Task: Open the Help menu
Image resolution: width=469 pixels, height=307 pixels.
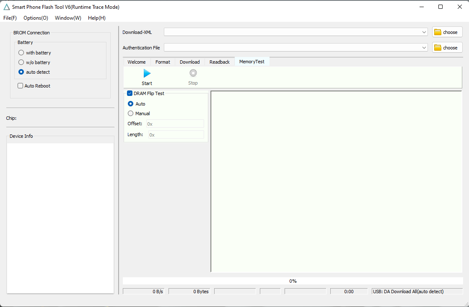Action: pyautogui.click(x=96, y=18)
